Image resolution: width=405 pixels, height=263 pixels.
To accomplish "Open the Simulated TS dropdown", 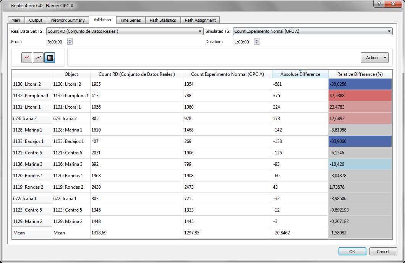I will (389, 31).
